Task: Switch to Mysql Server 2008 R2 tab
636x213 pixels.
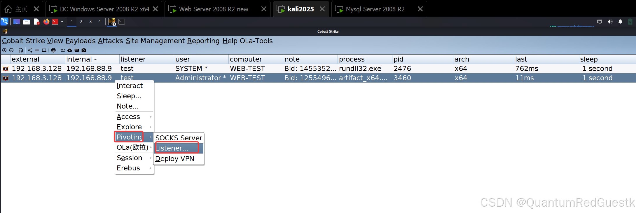Action: coord(379,9)
